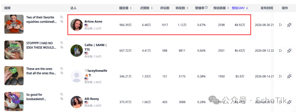The image size is (296, 112).
Task: Select the $6.43万 GMV value
Action: [240, 51]
